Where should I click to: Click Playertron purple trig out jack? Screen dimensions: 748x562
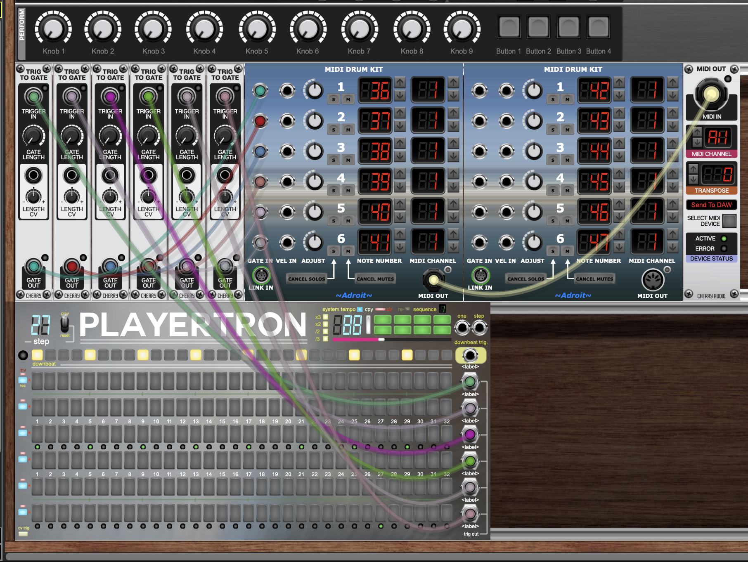point(470,434)
